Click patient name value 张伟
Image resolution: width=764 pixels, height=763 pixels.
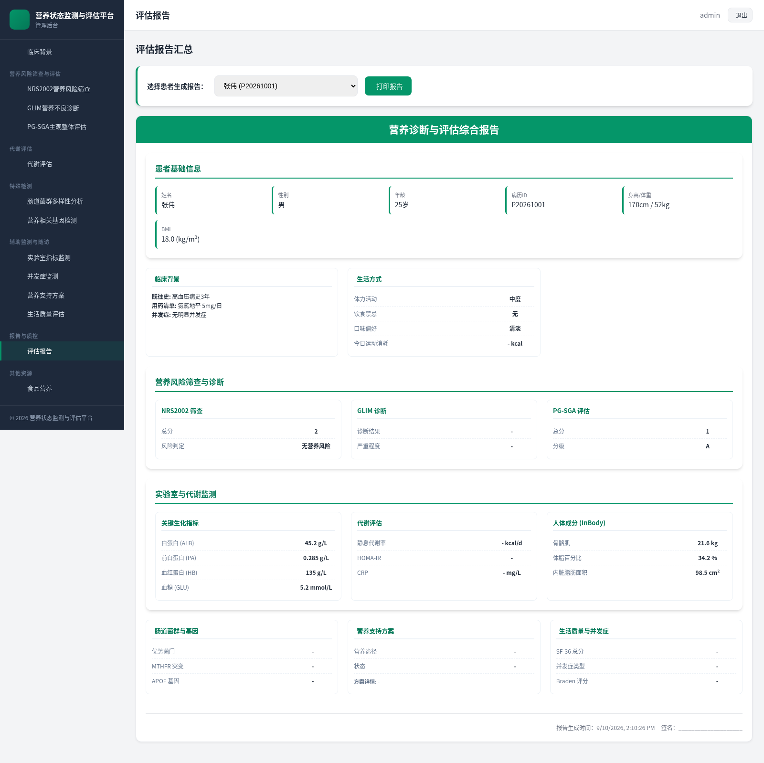click(x=168, y=205)
